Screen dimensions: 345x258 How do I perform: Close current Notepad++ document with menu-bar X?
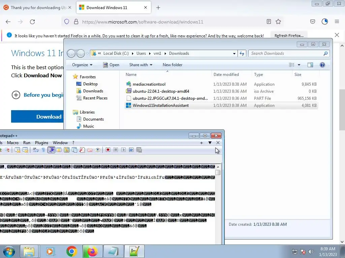218,143
